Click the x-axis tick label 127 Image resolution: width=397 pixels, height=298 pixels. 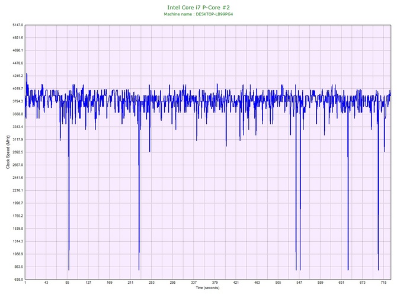coord(88,283)
